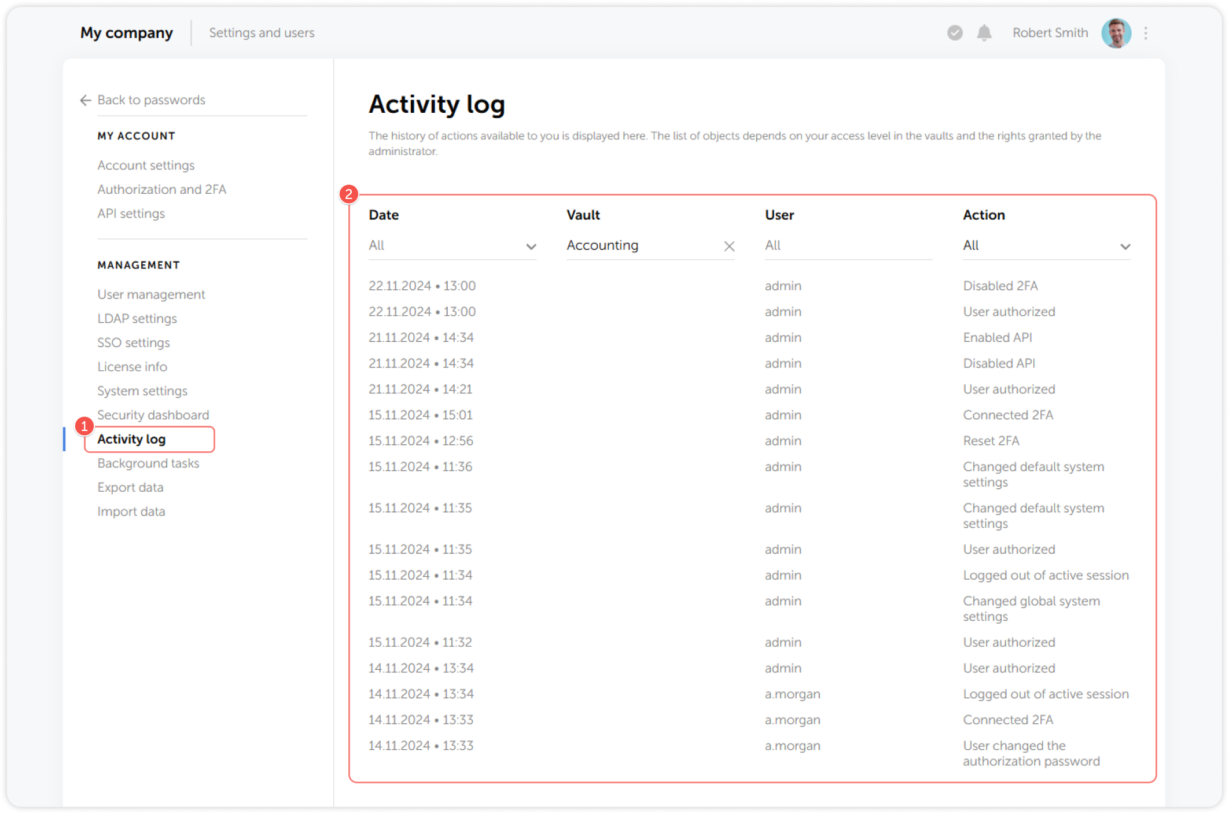Image resolution: width=1229 pixels, height=814 pixels.
Task: Navigate to Export data
Action: coord(130,487)
